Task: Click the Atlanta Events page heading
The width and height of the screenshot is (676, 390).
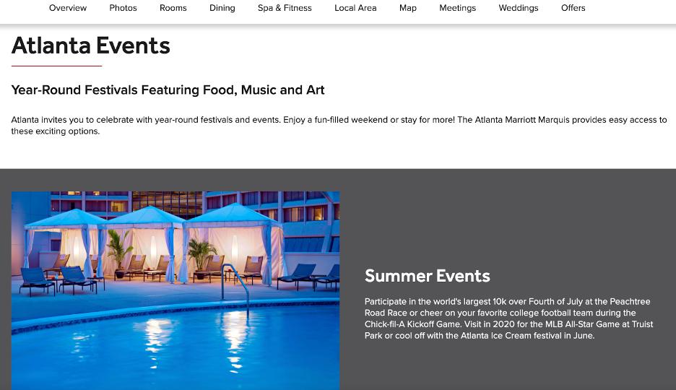Action: pos(91,46)
